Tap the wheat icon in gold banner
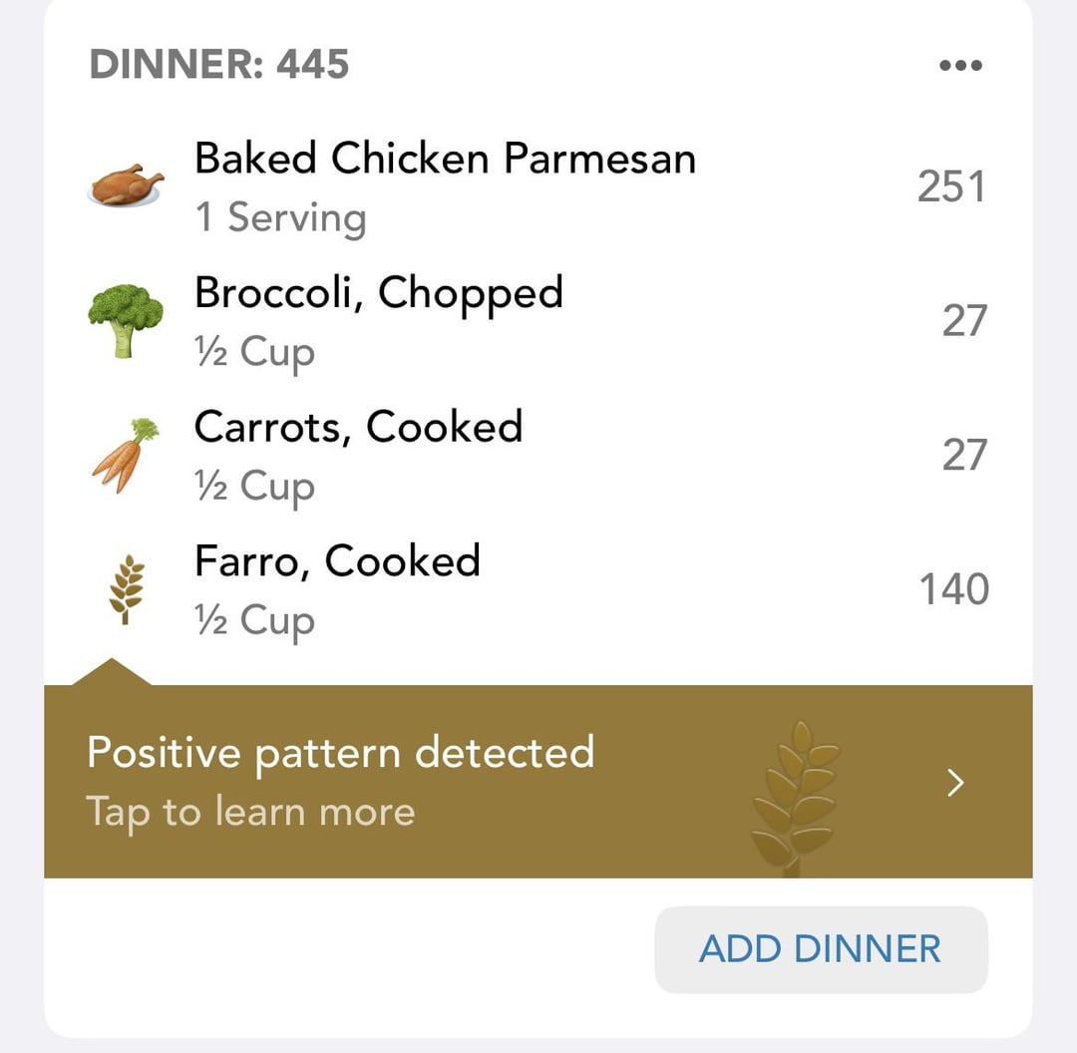The width and height of the screenshot is (1077, 1053). [x=796, y=798]
